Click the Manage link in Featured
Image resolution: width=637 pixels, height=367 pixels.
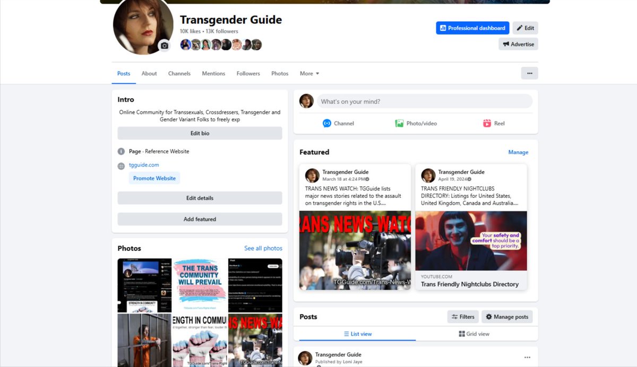click(x=518, y=152)
